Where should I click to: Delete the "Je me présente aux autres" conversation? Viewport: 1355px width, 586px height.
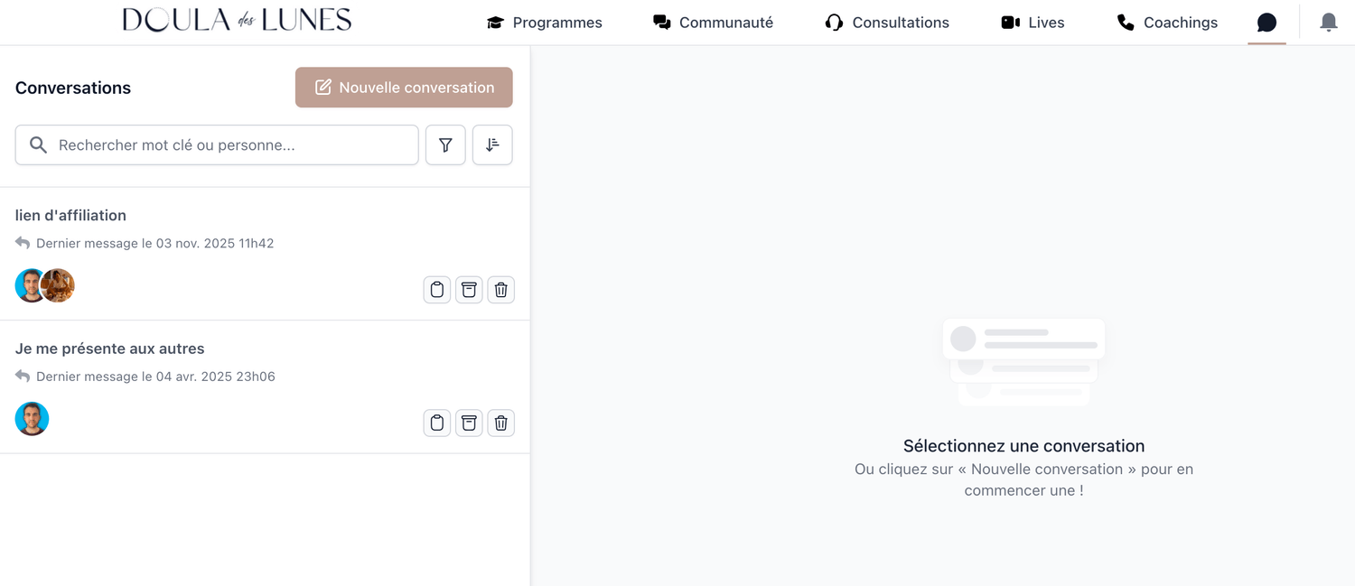pos(501,423)
